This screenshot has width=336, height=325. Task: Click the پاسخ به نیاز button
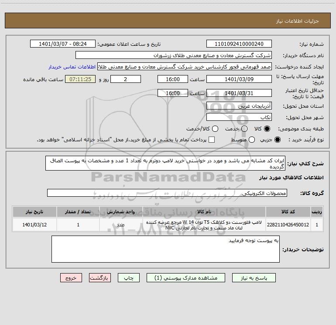tap(254, 278)
